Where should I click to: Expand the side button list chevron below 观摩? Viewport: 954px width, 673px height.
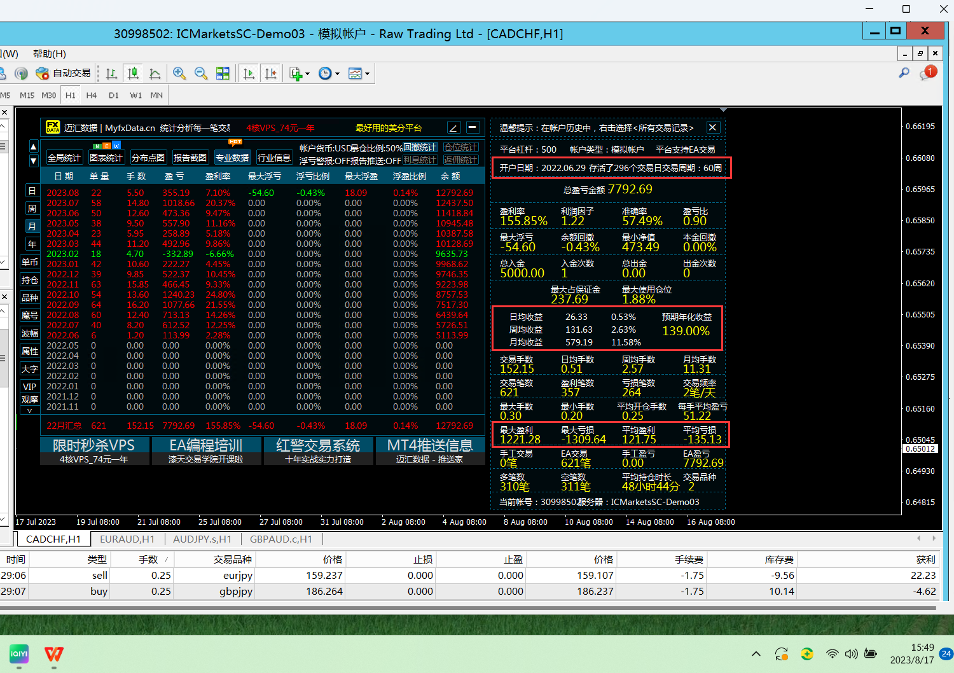pyautogui.click(x=30, y=411)
